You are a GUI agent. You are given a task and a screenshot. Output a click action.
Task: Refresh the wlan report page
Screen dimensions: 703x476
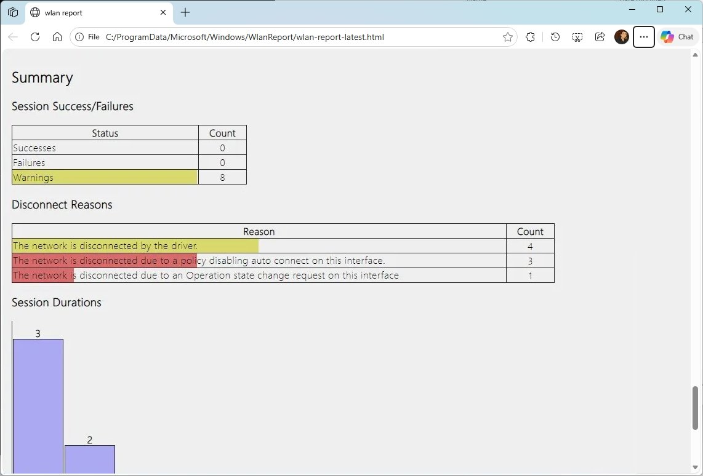tap(35, 37)
